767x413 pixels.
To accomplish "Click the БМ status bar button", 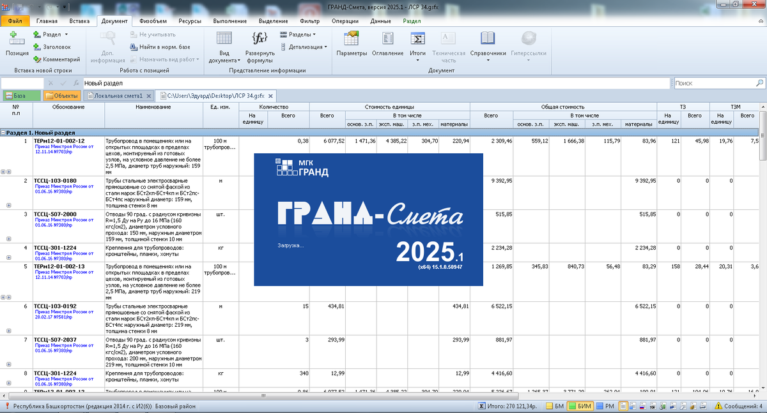I will [x=554, y=406].
